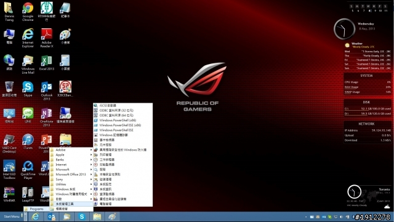Open the menu item below 系統管理工具
Image resolution: width=394 pixels, height=222 pixels.
click(x=71, y=208)
